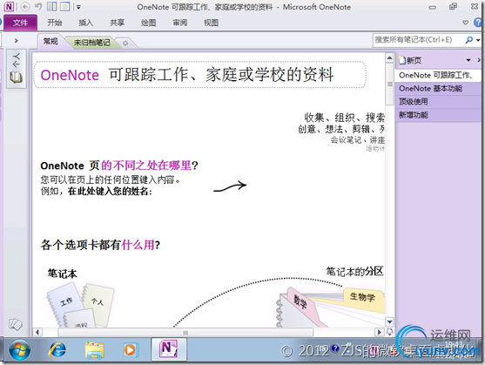Click the 在此处键入您的姓名 text
Image resolution: width=485 pixels, height=365 pixels.
point(110,192)
